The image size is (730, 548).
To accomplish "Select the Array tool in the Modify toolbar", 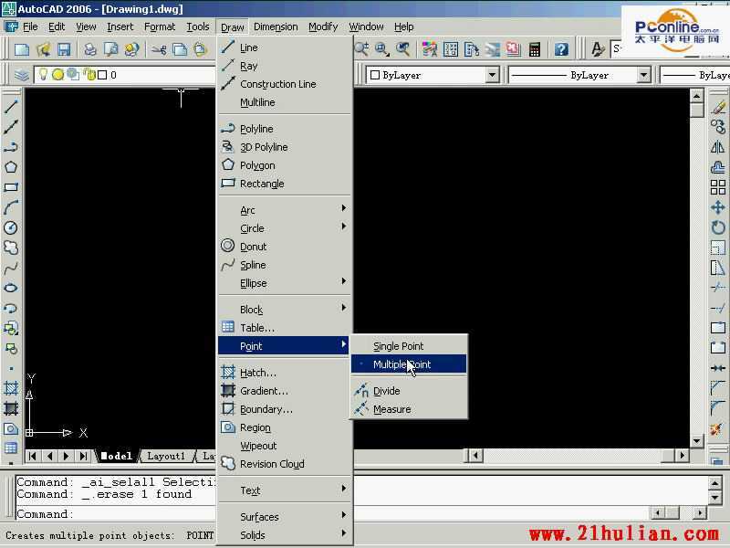I will (x=718, y=187).
